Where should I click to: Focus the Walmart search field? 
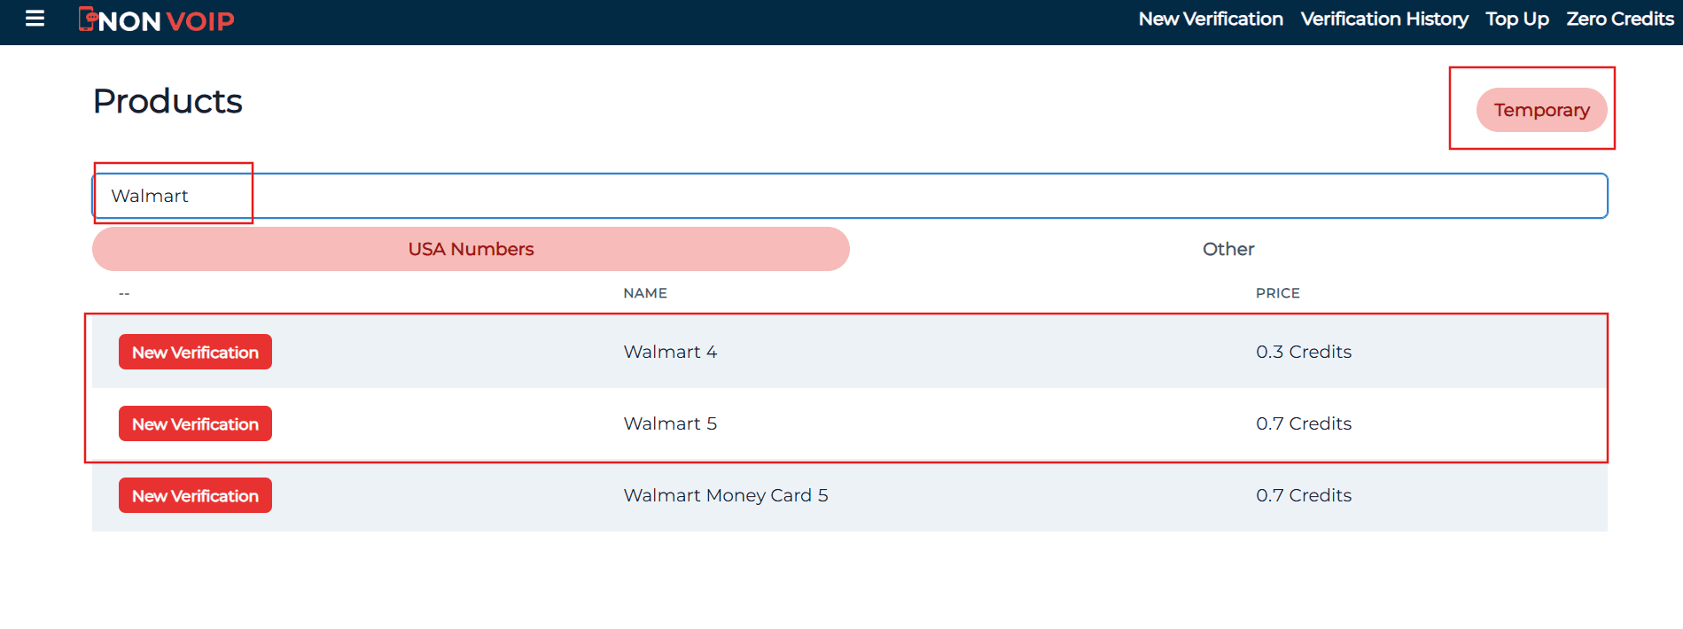[x=849, y=196]
